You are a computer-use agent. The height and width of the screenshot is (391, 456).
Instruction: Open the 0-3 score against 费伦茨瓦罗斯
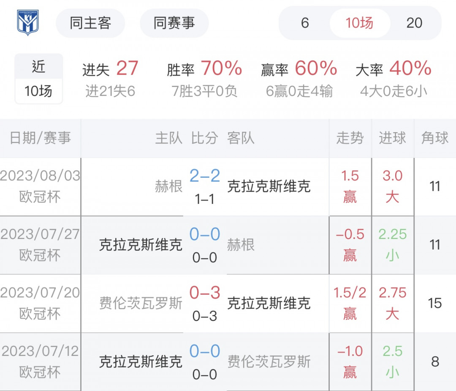coord(205,293)
